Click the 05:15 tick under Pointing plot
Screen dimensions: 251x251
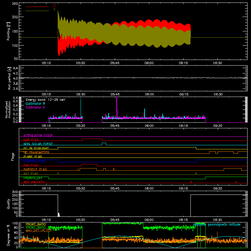(x=46, y=63)
